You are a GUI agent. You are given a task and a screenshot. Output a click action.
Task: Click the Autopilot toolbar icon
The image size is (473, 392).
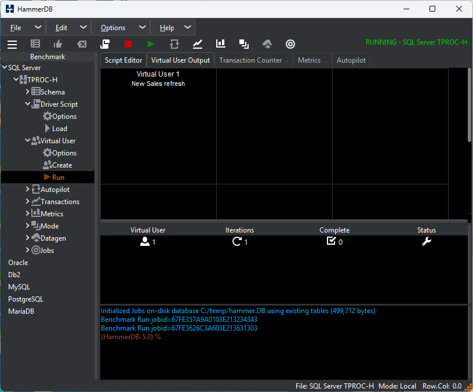click(x=174, y=44)
